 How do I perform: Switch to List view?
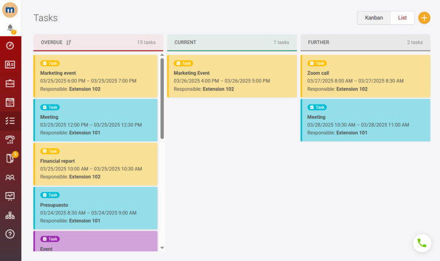pos(403,18)
